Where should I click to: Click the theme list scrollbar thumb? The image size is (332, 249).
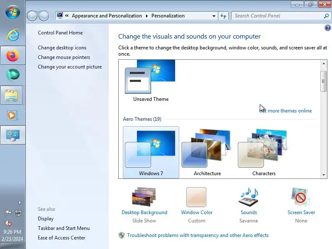[323, 81]
